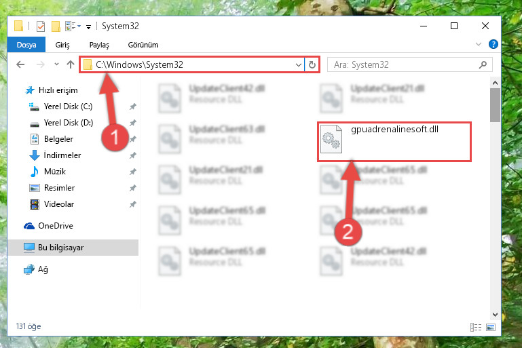Unpin Yerel Disk (C:) from quick access
The image size is (522, 348).
[132, 107]
